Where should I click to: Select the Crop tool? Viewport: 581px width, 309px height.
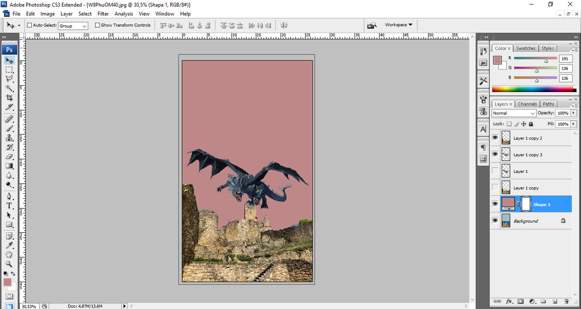pos(9,98)
